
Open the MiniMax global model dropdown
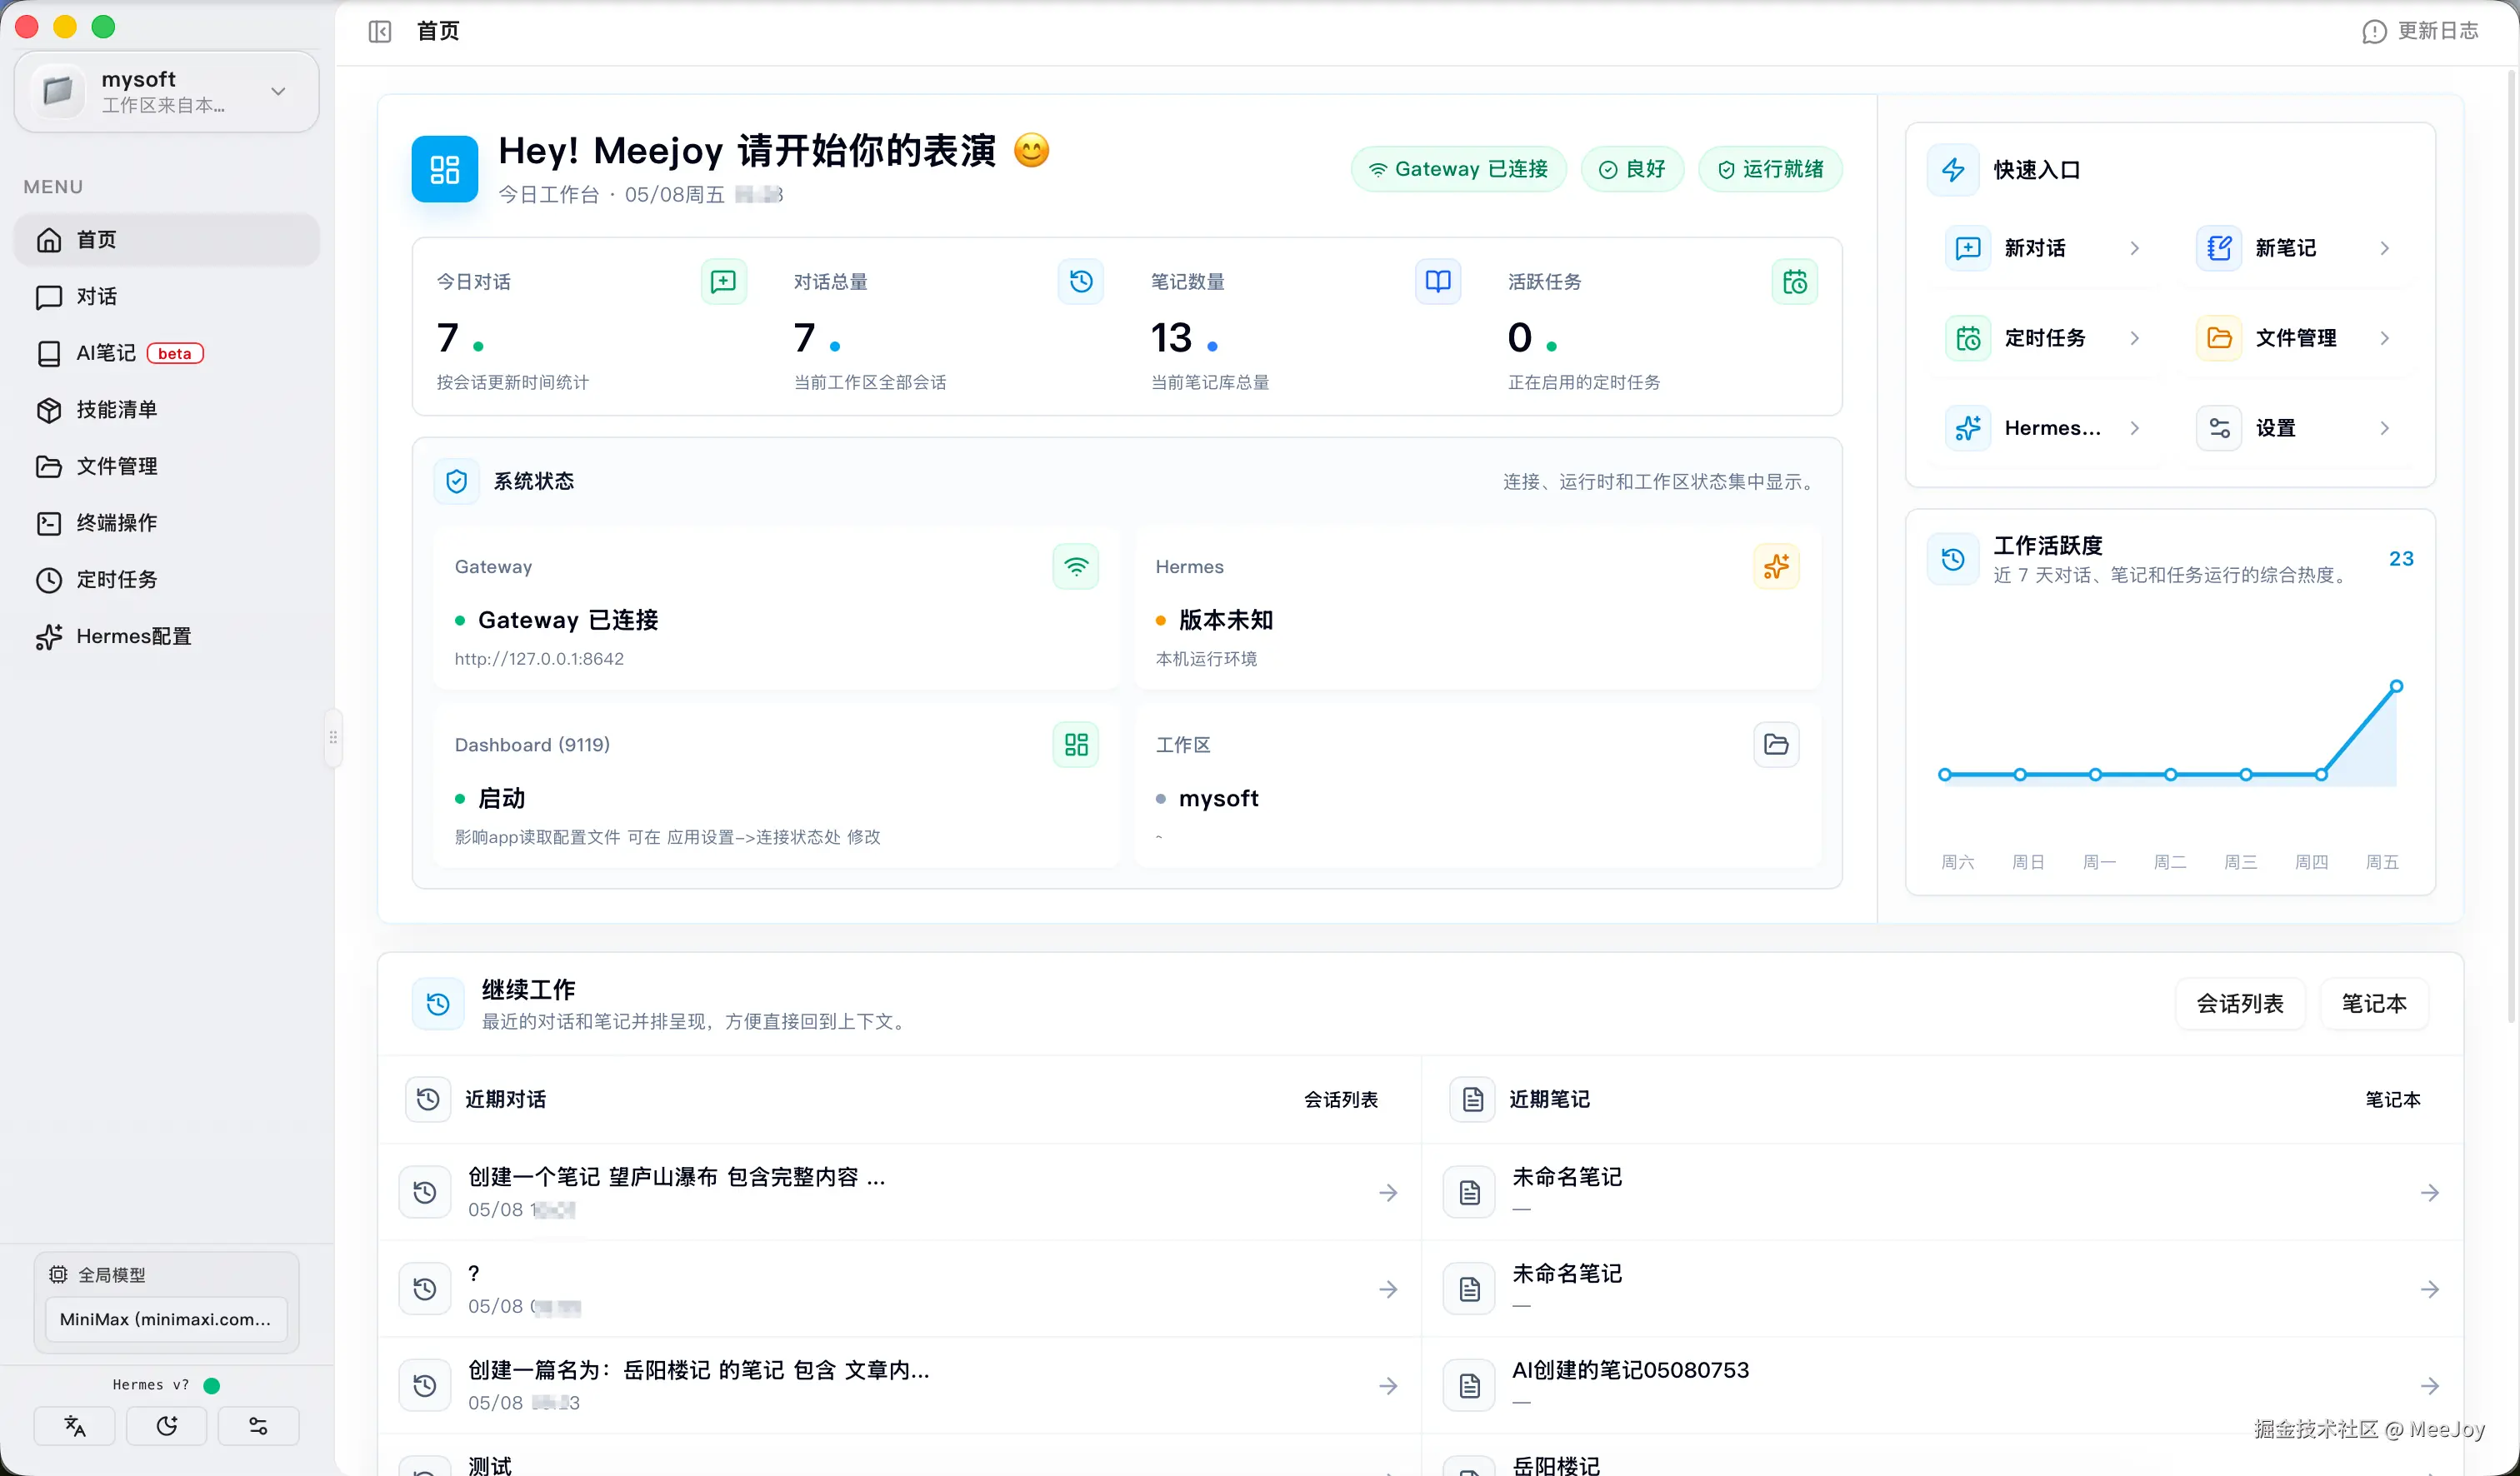[166, 1319]
